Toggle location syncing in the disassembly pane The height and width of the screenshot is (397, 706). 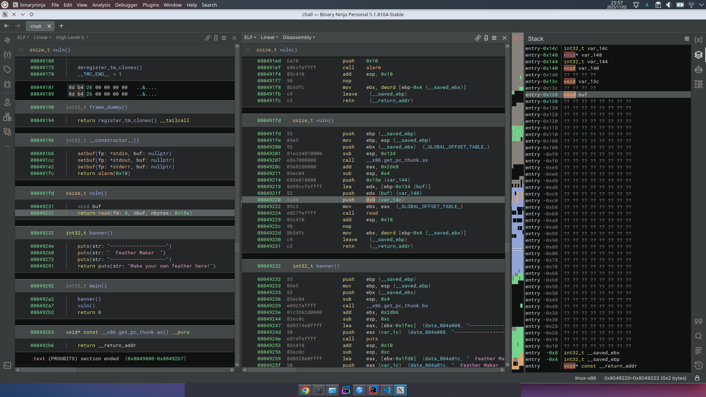pyautogui.click(x=478, y=38)
